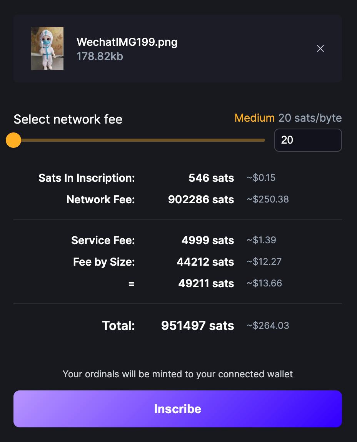357x442 pixels.
Task: Select the 546 sats inscription value
Action: point(211,178)
